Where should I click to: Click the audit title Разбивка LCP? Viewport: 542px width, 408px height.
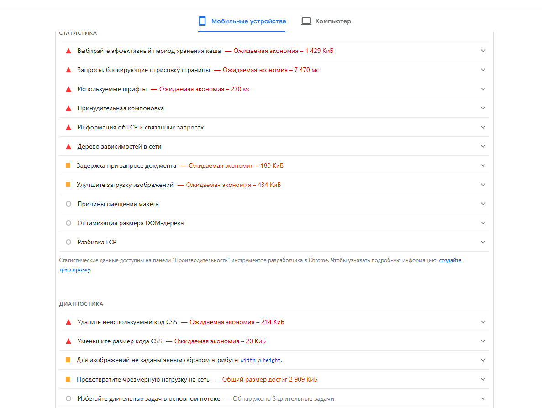[97, 243]
